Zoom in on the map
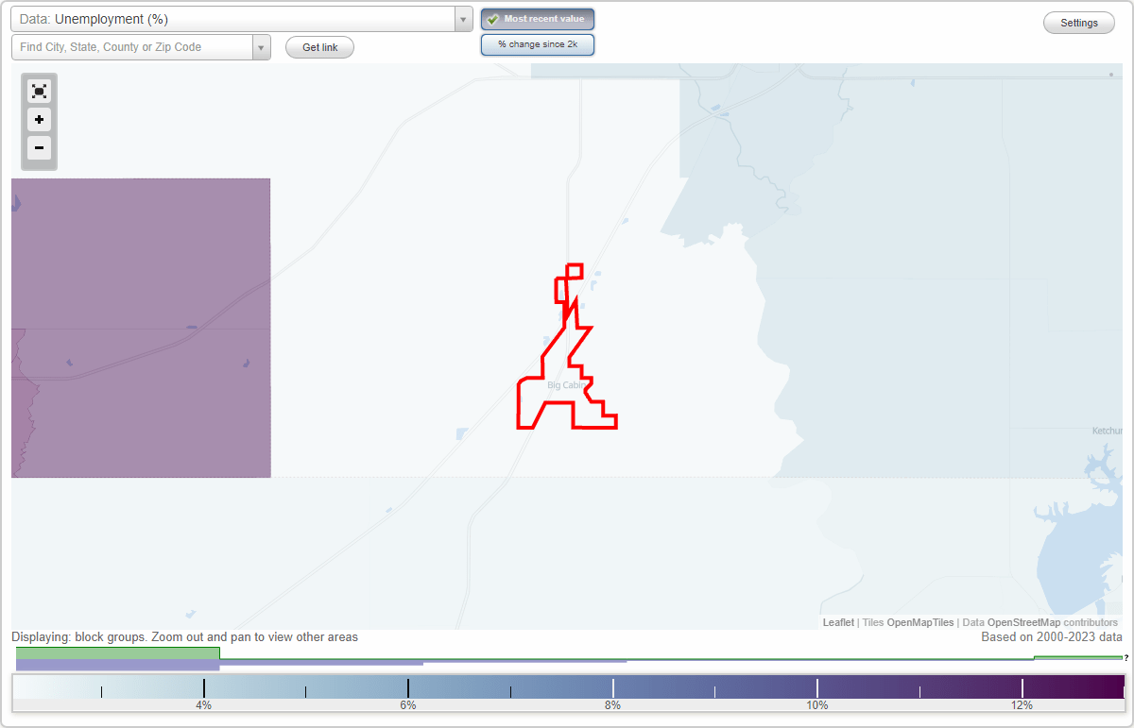The image size is (1134, 728). click(39, 120)
